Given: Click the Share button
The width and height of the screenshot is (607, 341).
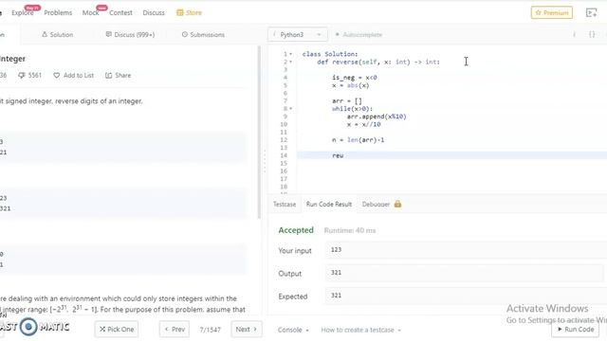Looking at the screenshot, I should click(x=118, y=75).
